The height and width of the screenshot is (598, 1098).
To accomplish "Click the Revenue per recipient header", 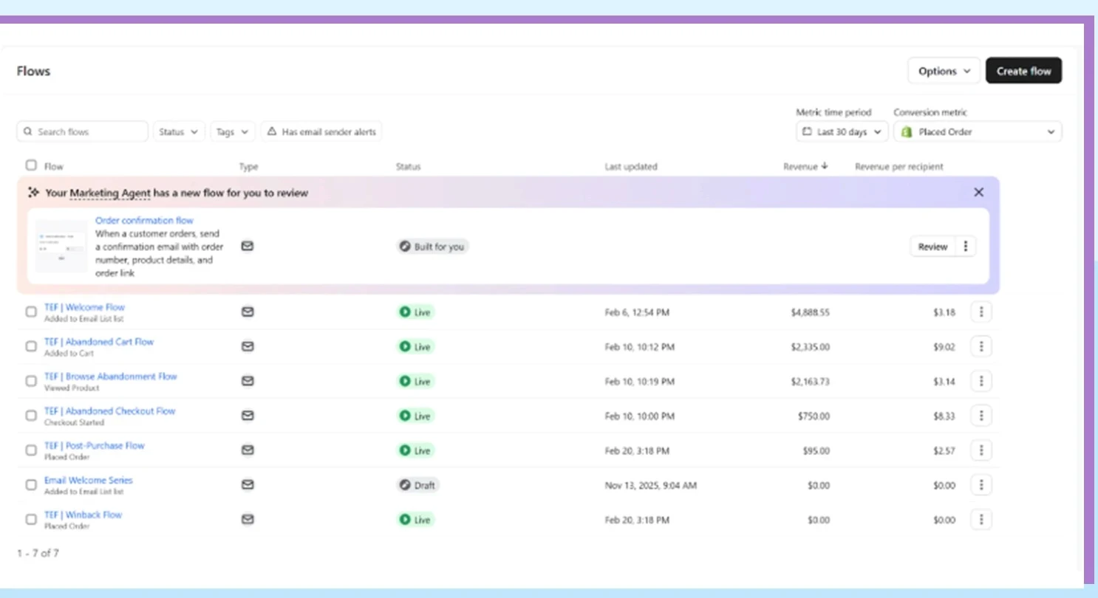I will click(898, 167).
